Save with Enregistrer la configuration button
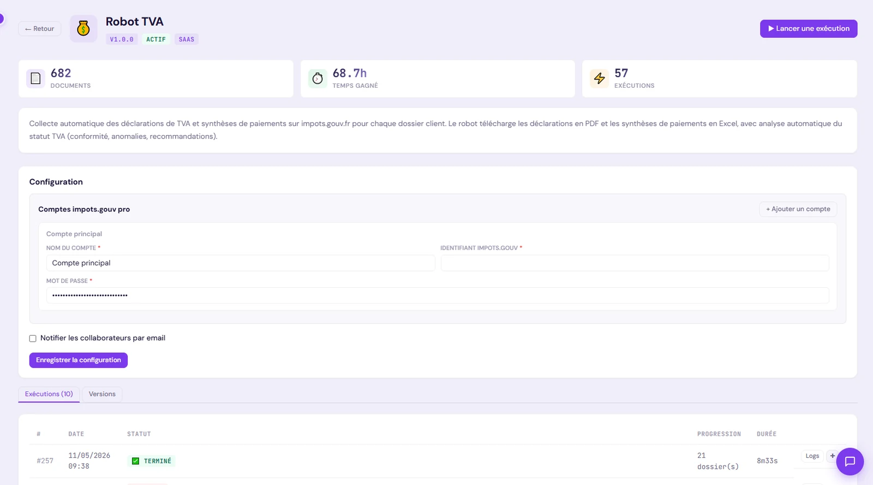Viewport: 873px width, 485px height. click(79, 360)
